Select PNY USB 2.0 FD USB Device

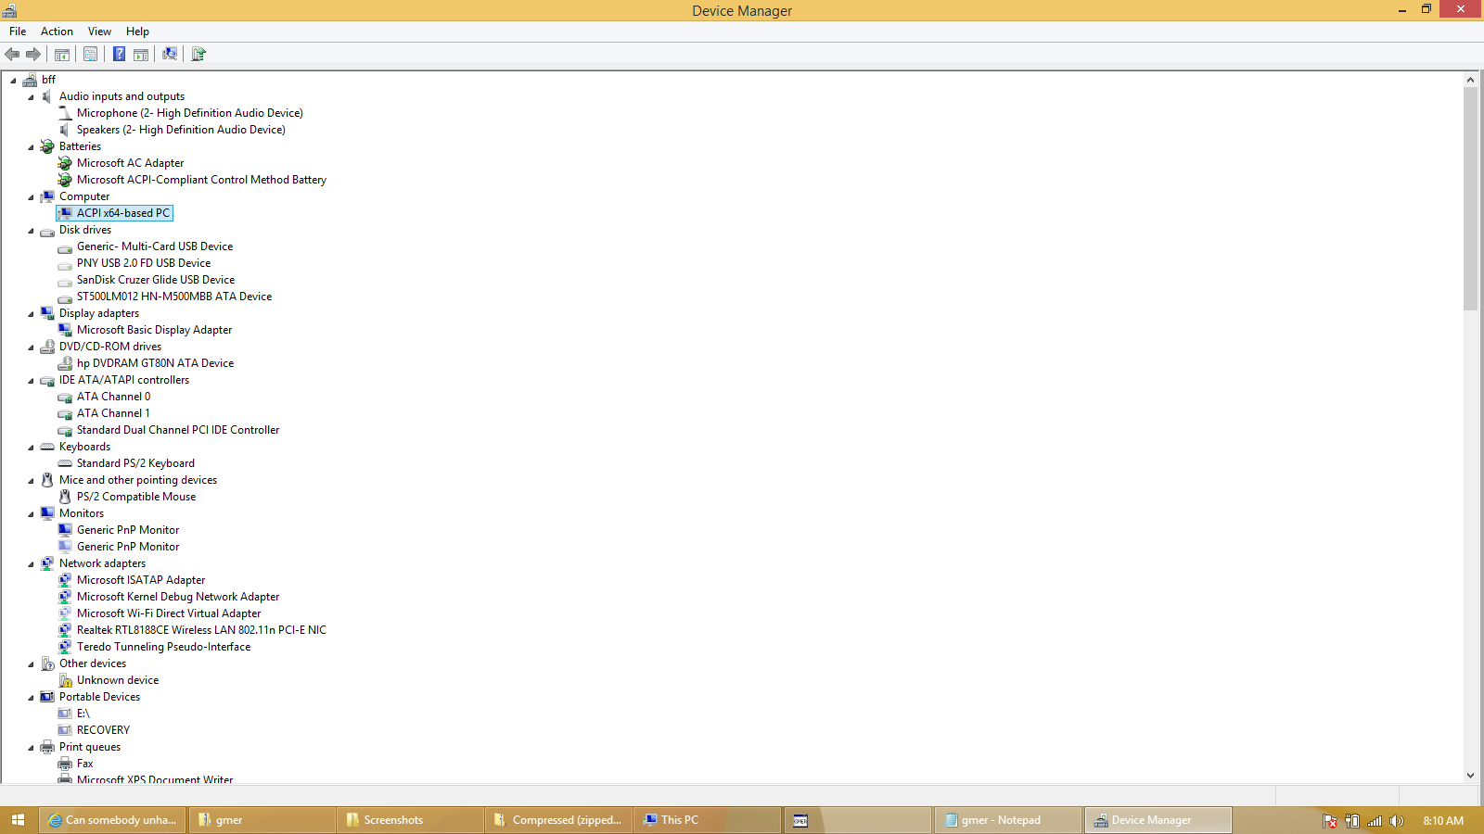click(144, 263)
